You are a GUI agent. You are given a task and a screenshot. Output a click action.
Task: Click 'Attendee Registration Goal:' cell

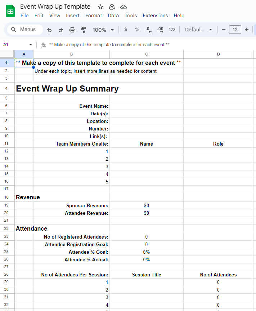(x=72, y=244)
